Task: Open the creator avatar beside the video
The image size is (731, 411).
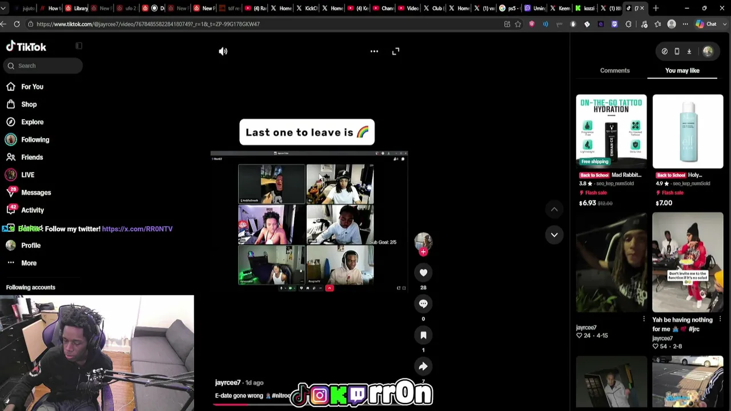Action: pos(423,241)
